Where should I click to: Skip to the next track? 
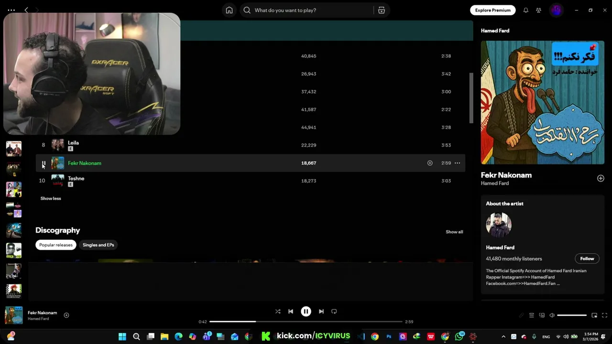click(321, 312)
